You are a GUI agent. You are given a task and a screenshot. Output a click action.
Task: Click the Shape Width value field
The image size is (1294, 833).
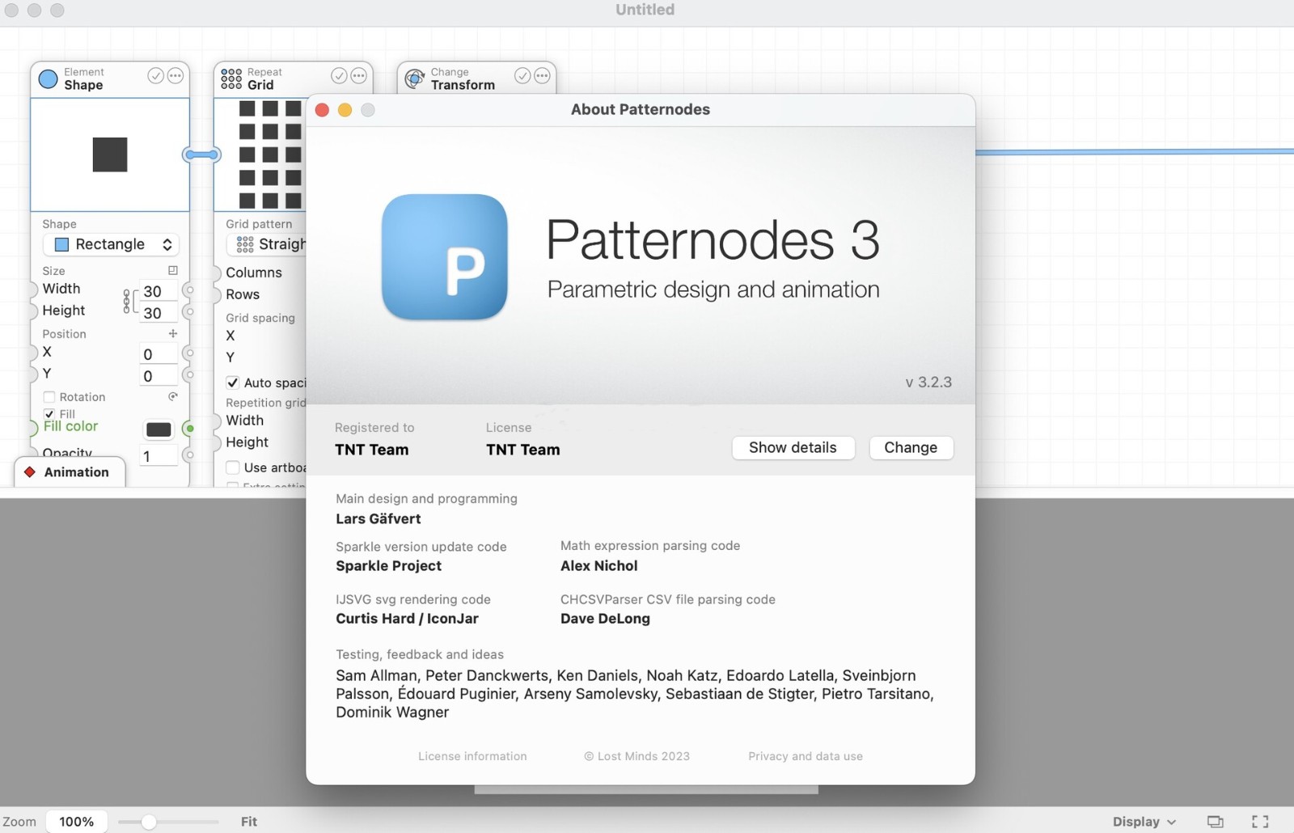pyautogui.click(x=159, y=291)
